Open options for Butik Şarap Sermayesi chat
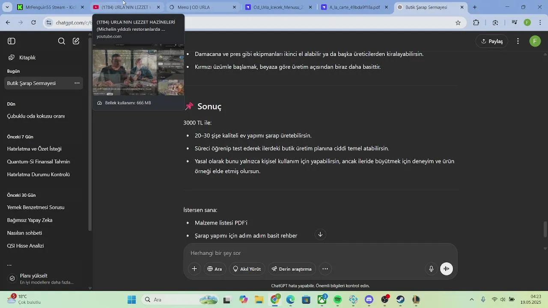 click(x=77, y=83)
